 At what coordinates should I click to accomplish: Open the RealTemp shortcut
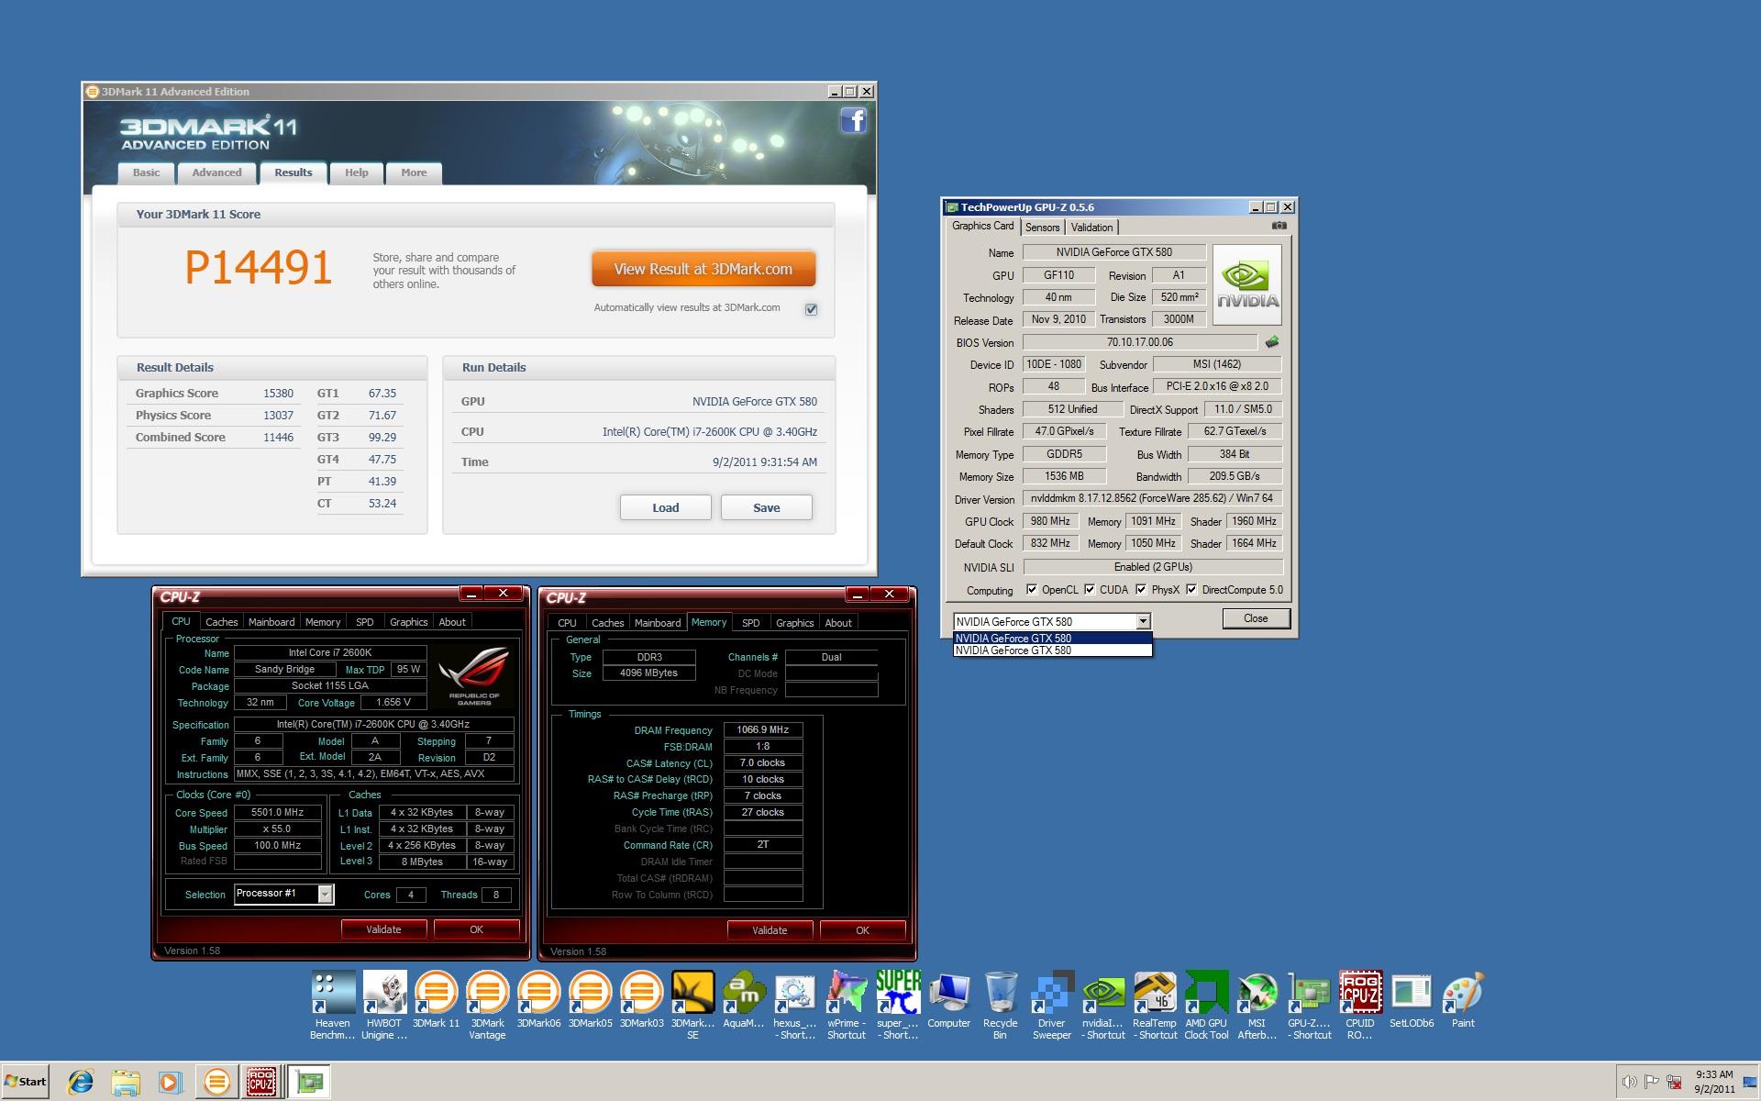coord(1155,1006)
